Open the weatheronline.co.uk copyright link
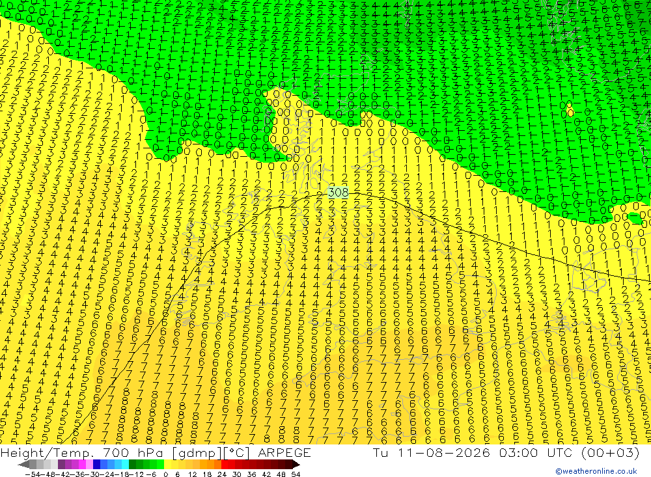The image size is (651, 477). coord(596,471)
